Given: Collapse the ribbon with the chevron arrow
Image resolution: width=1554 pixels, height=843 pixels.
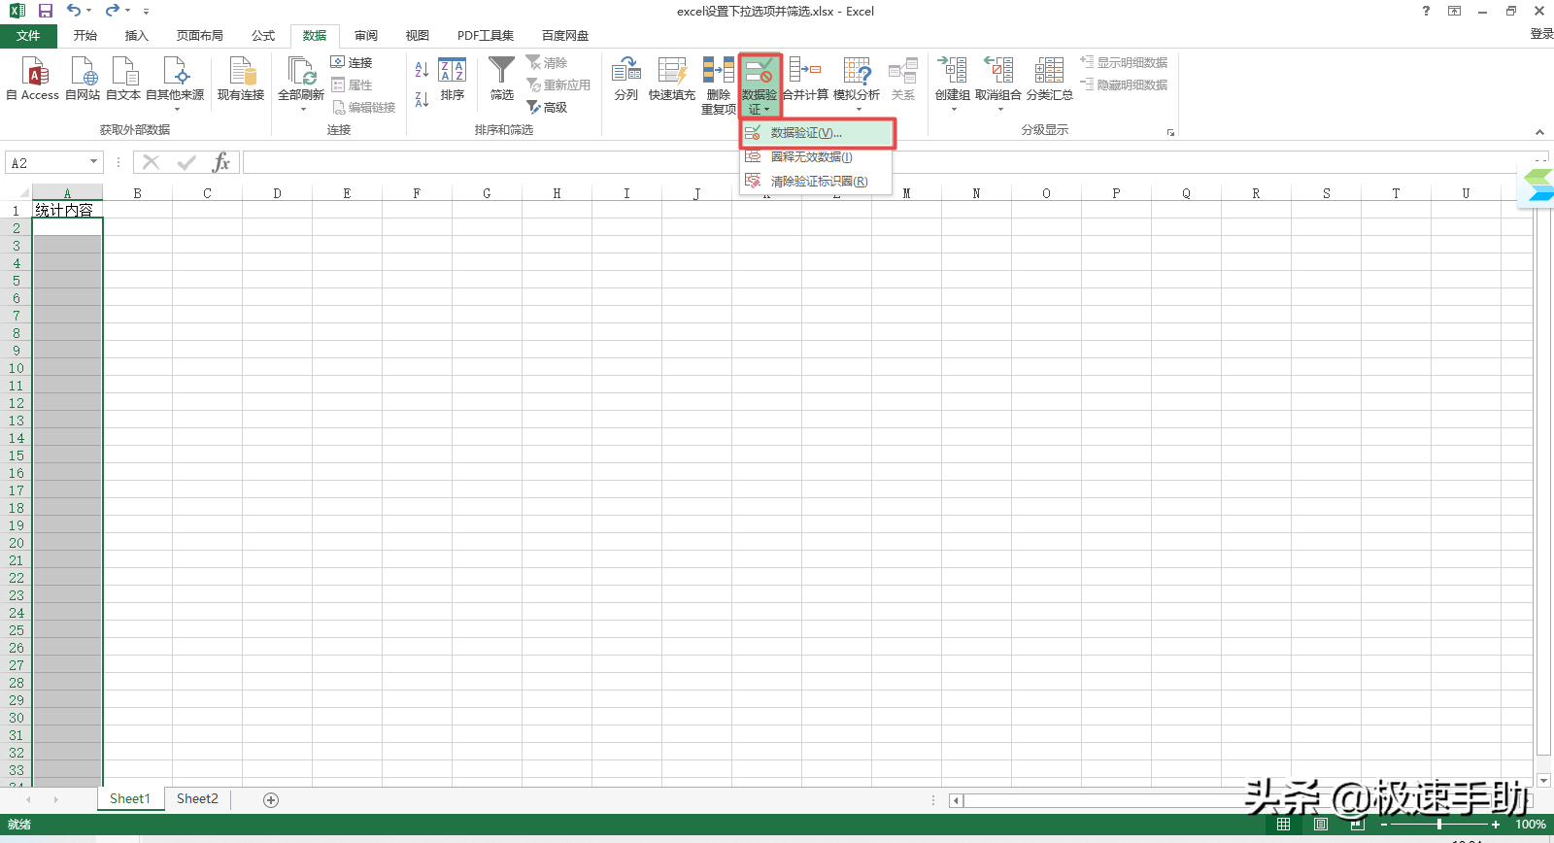Looking at the screenshot, I should click(1539, 132).
